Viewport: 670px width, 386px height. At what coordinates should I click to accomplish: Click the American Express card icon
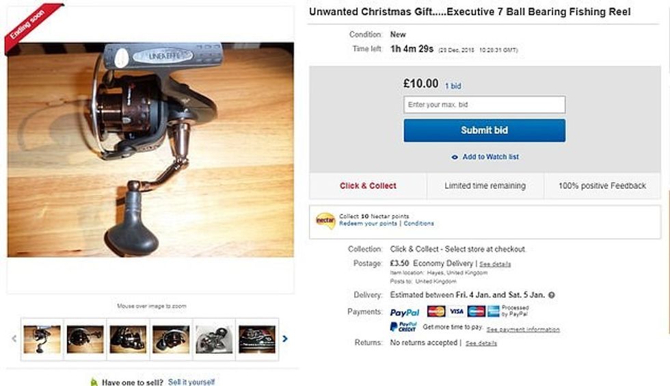[x=493, y=311]
